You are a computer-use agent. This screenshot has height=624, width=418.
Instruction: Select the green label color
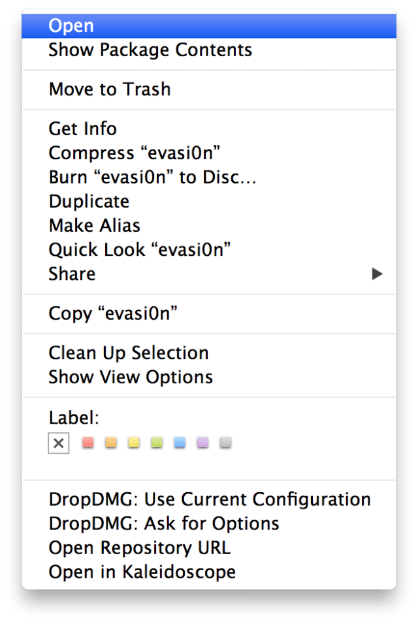click(157, 443)
